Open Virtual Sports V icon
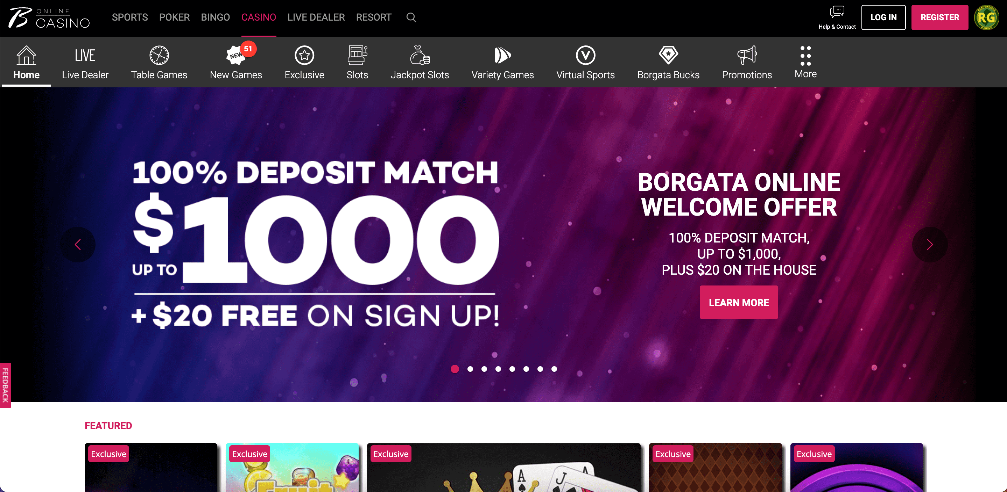This screenshot has width=1007, height=492. [x=586, y=55]
